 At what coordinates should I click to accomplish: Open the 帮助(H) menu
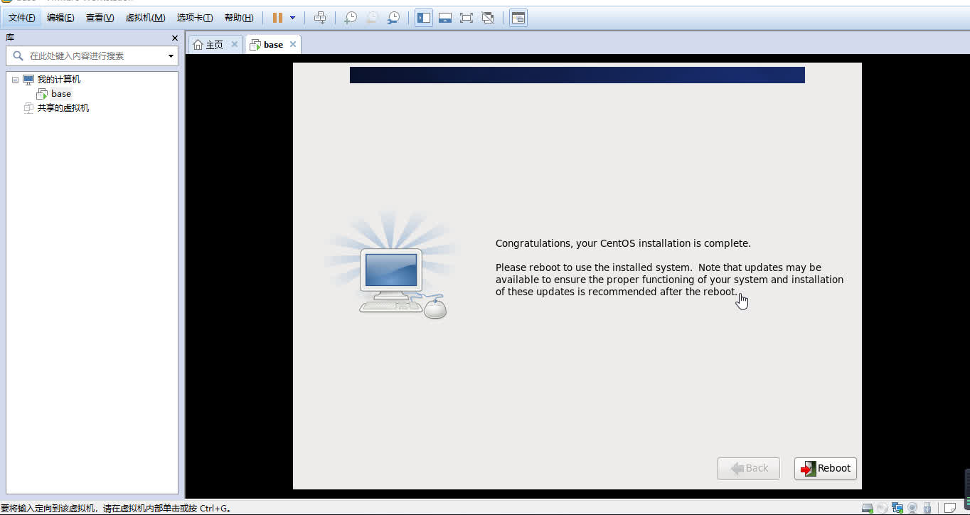pyautogui.click(x=238, y=18)
